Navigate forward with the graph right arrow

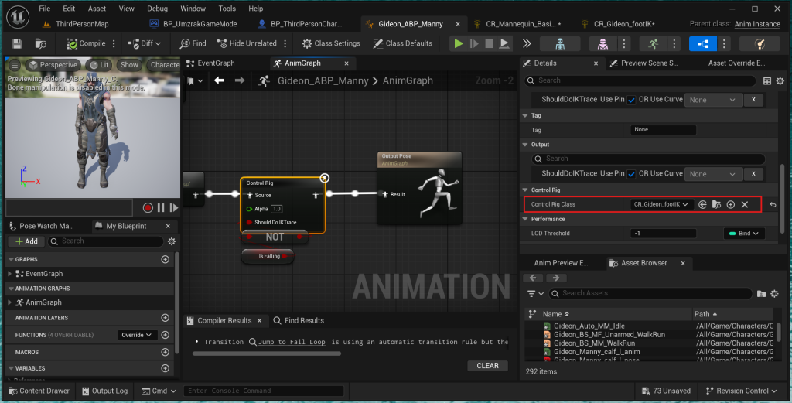click(x=240, y=80)
